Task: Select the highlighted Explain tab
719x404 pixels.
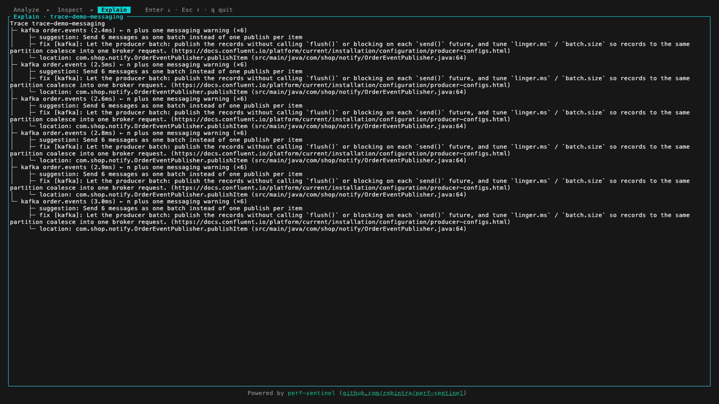Action: click(114, 10)
